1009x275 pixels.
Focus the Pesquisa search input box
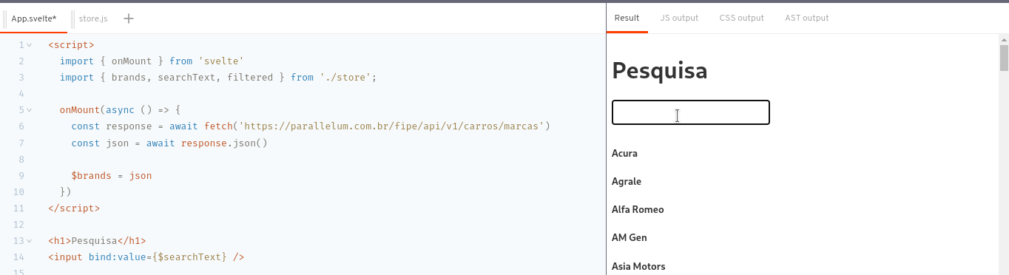pyautogui.click(x=691, y=112)
